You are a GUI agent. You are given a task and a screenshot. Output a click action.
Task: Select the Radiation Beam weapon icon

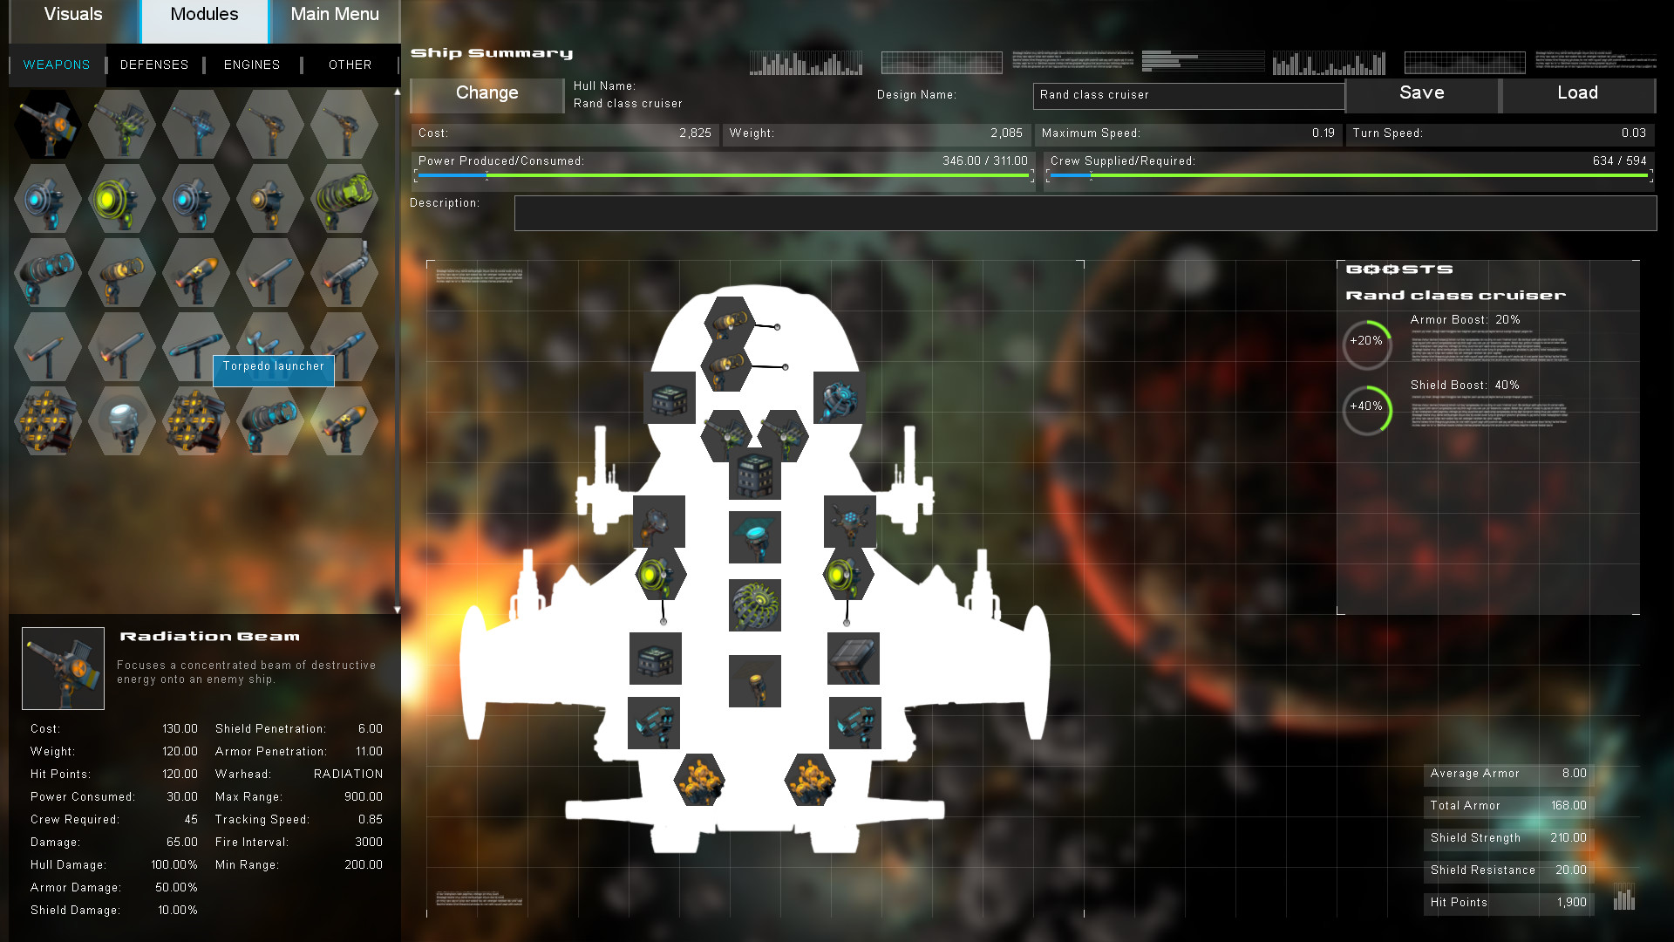[47, 124]
